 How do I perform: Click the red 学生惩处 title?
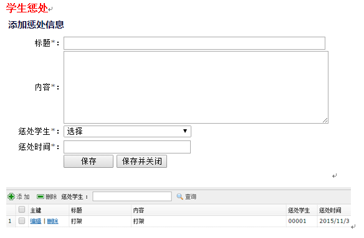coord(27,8)
